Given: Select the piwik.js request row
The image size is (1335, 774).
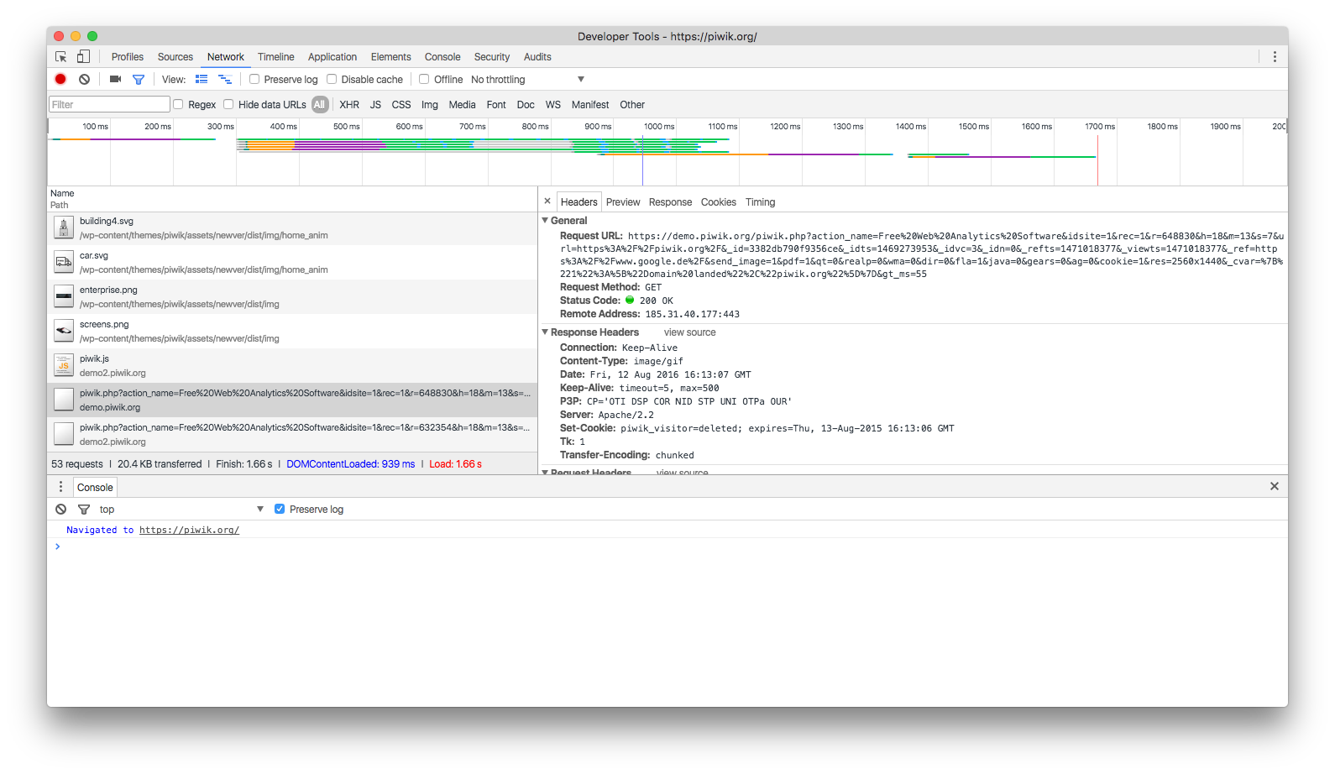Looking at the screenshot, I should pos(292,365).
